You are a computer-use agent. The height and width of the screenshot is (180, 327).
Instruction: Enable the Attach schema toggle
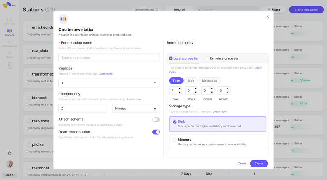156,120
